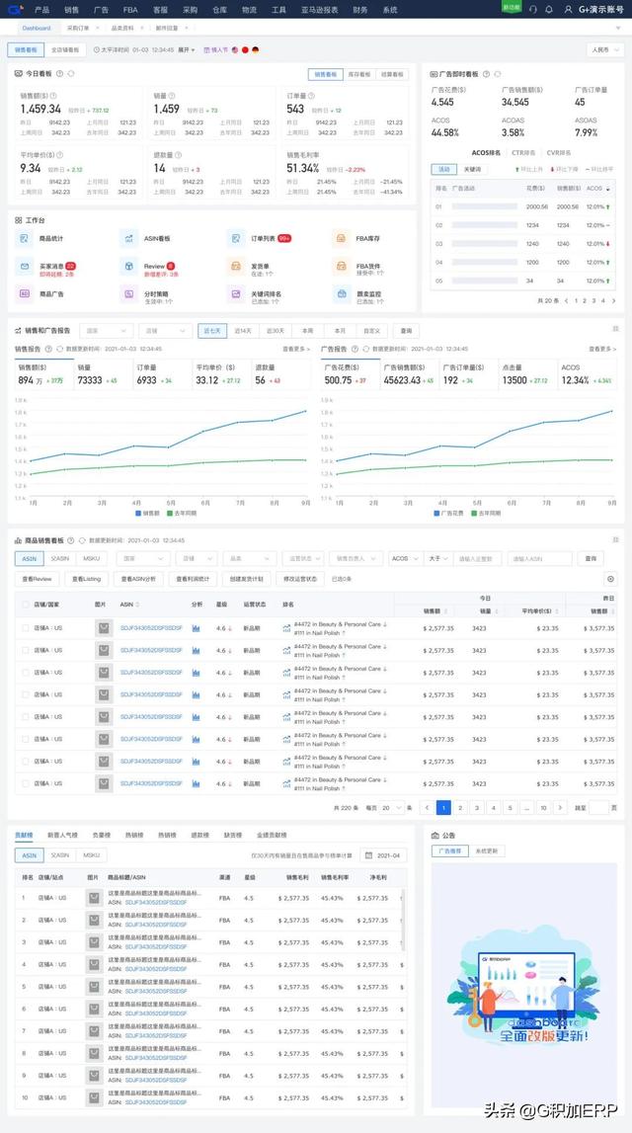Open the 分时策略 workbench shortcut
This screenshot has width=632, height=1133.
tap(129, 294)
